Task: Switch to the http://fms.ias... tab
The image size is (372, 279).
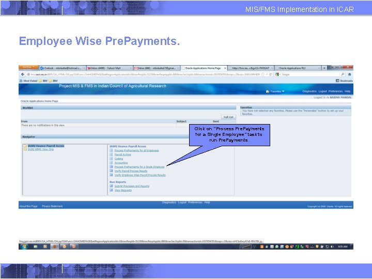Action: pyautogui.click(x=251, y=68)
